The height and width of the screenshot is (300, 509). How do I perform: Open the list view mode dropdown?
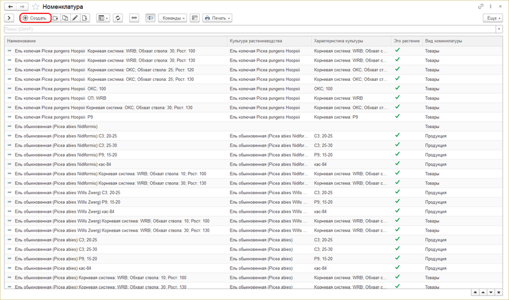[103, 18]
